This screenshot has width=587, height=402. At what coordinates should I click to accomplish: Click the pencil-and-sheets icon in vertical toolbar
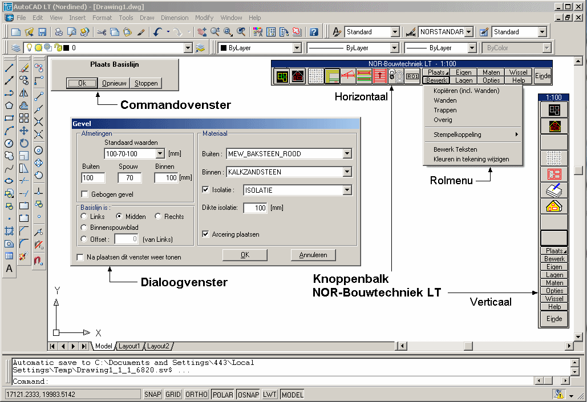(554, 190)
